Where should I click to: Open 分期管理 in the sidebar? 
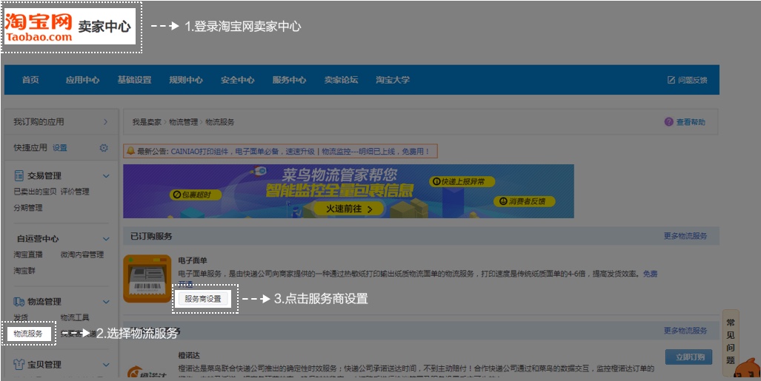[28, 207]
